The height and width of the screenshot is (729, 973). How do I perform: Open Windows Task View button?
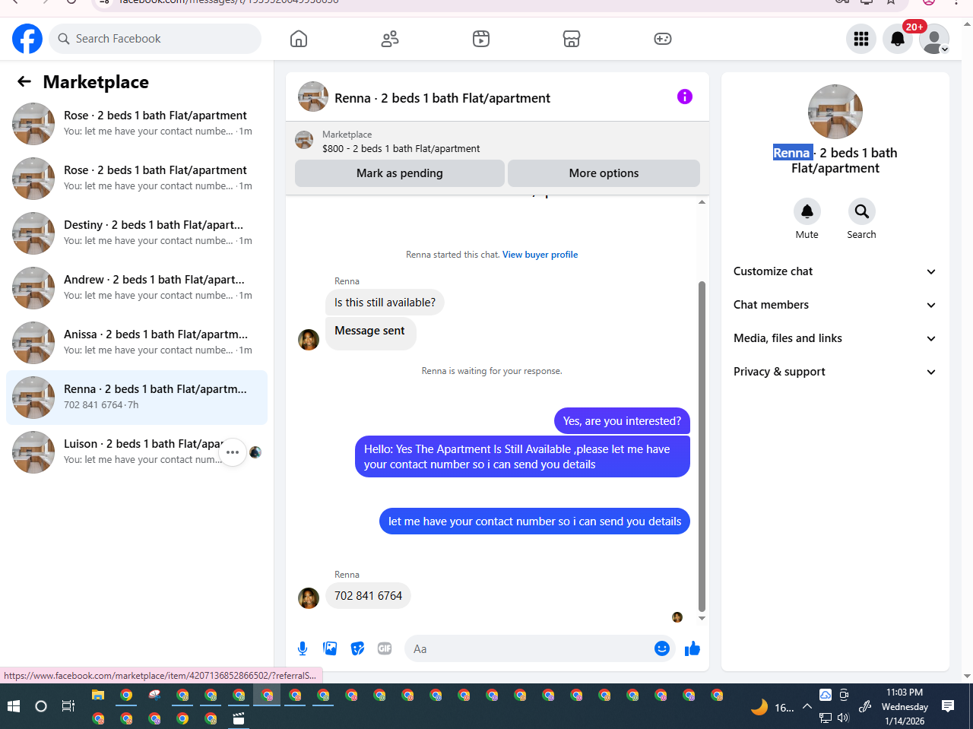coord(68,706)
